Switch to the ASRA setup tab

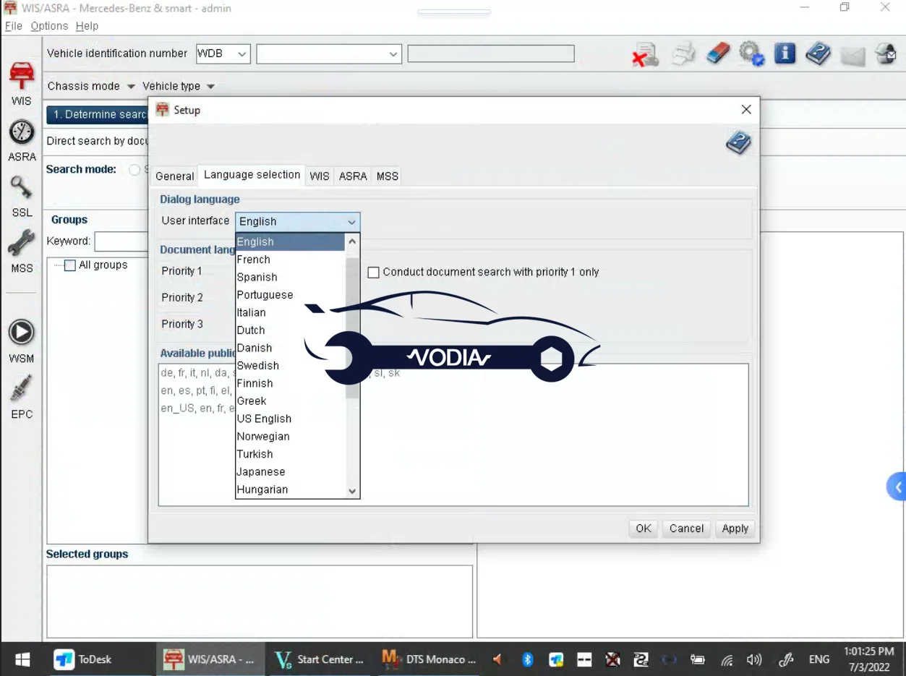click(x=353, y=176)
